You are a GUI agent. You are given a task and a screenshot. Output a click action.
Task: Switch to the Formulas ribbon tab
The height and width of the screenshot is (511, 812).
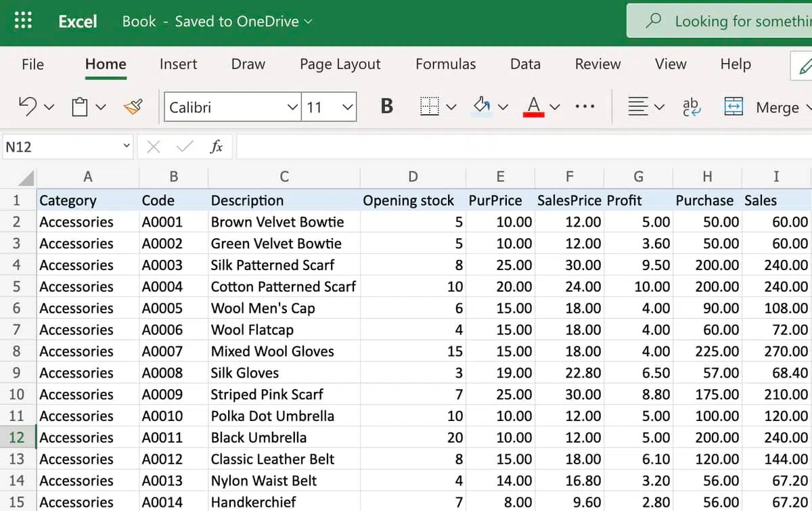(x=445, y=64)
